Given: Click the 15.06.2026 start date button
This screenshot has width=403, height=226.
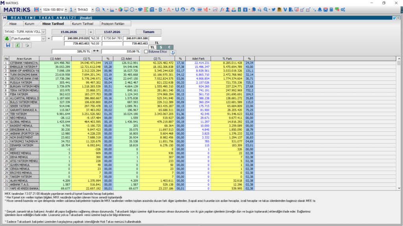Looking at the screenshot, I should [68, 32].
